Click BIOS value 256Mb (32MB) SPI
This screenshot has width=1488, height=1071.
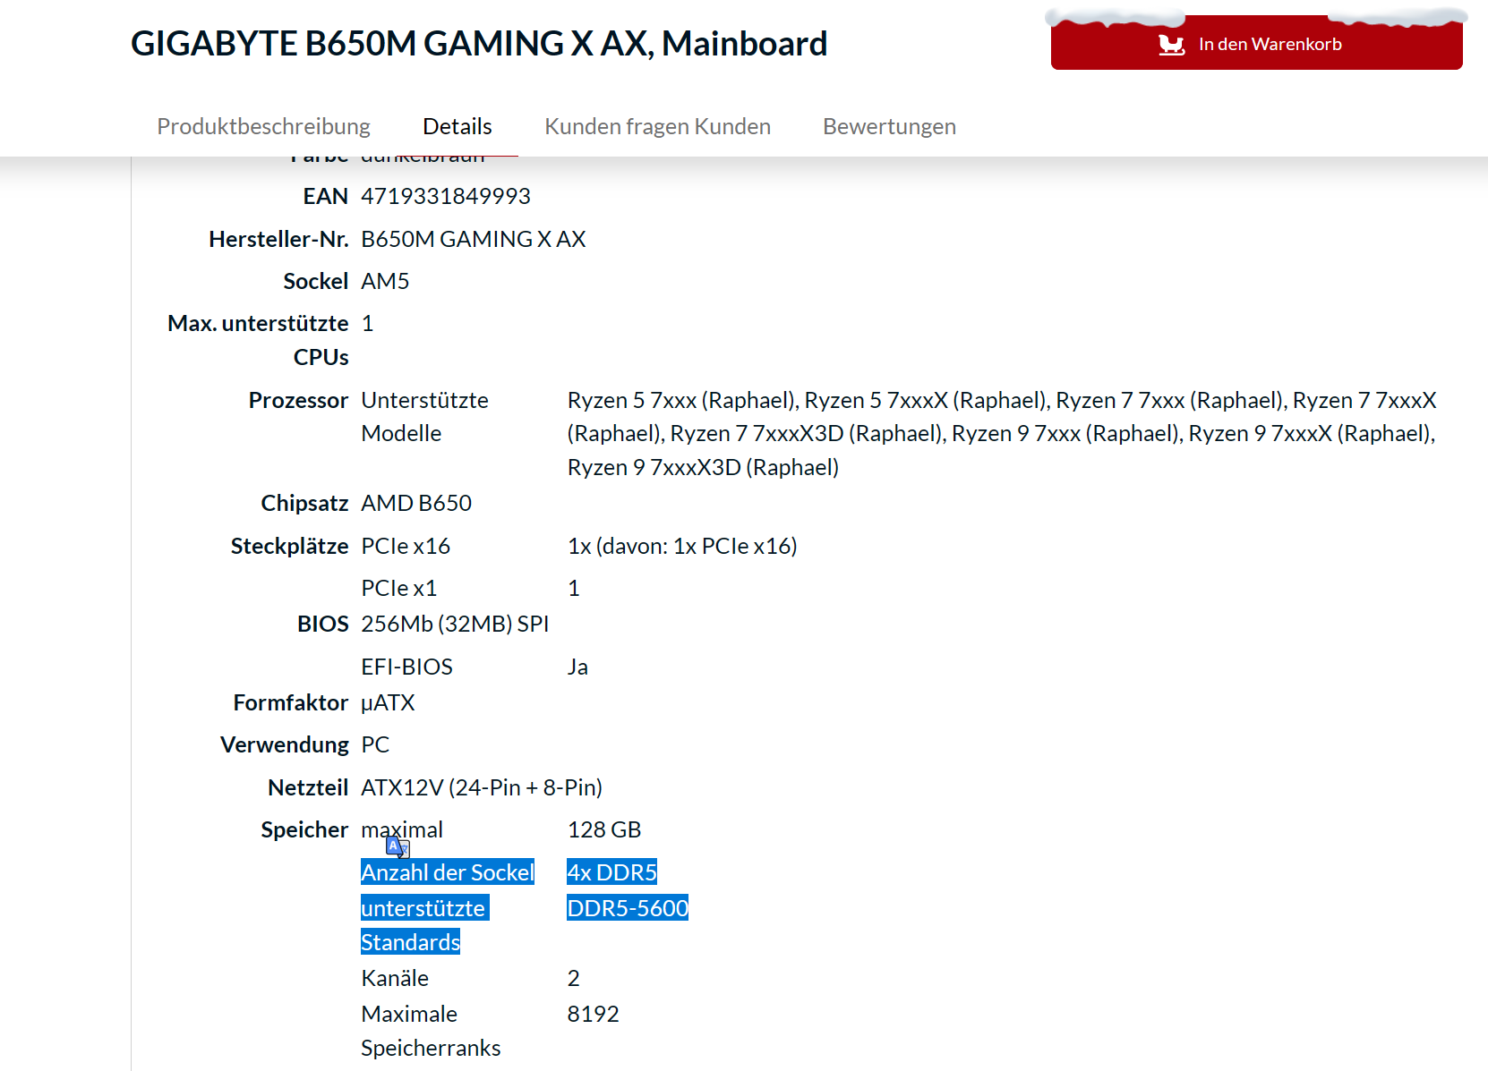click(x=455, y=624)
